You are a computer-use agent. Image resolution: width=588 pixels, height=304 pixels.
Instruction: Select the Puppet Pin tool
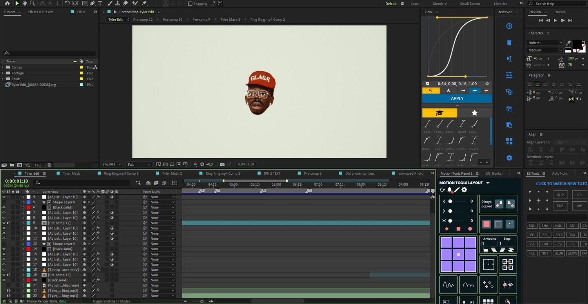144,4
